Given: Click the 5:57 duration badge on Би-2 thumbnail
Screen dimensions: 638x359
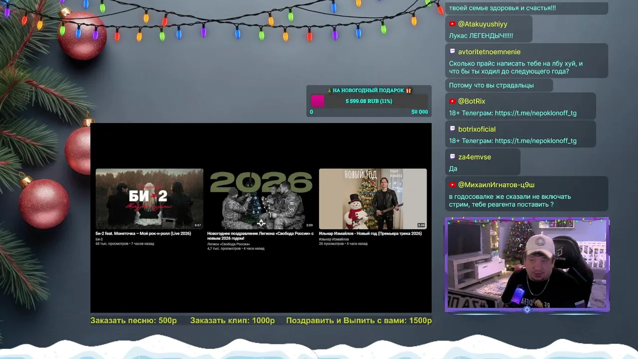Looking at the screenshot, I should (198, 225).
